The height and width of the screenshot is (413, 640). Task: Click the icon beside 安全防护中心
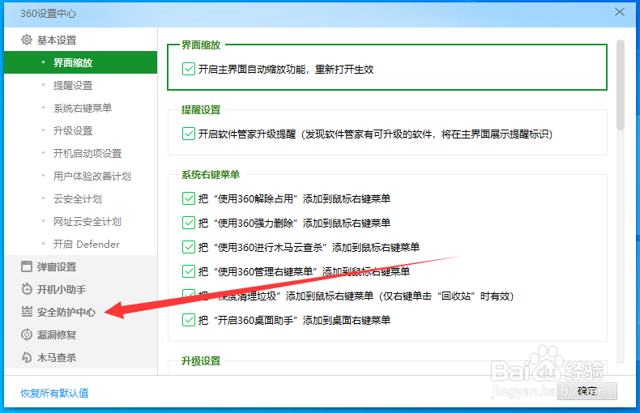[27, 312]
